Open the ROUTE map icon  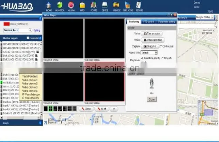94,7
